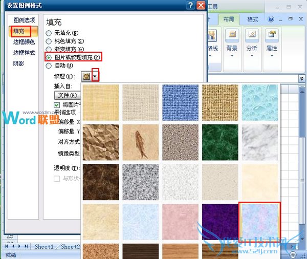Switch to Sheet2 worksheet tab
307x259 pixels.
(70, 247)
